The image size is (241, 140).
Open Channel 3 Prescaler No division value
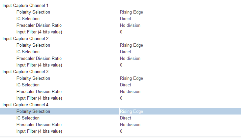130,92
